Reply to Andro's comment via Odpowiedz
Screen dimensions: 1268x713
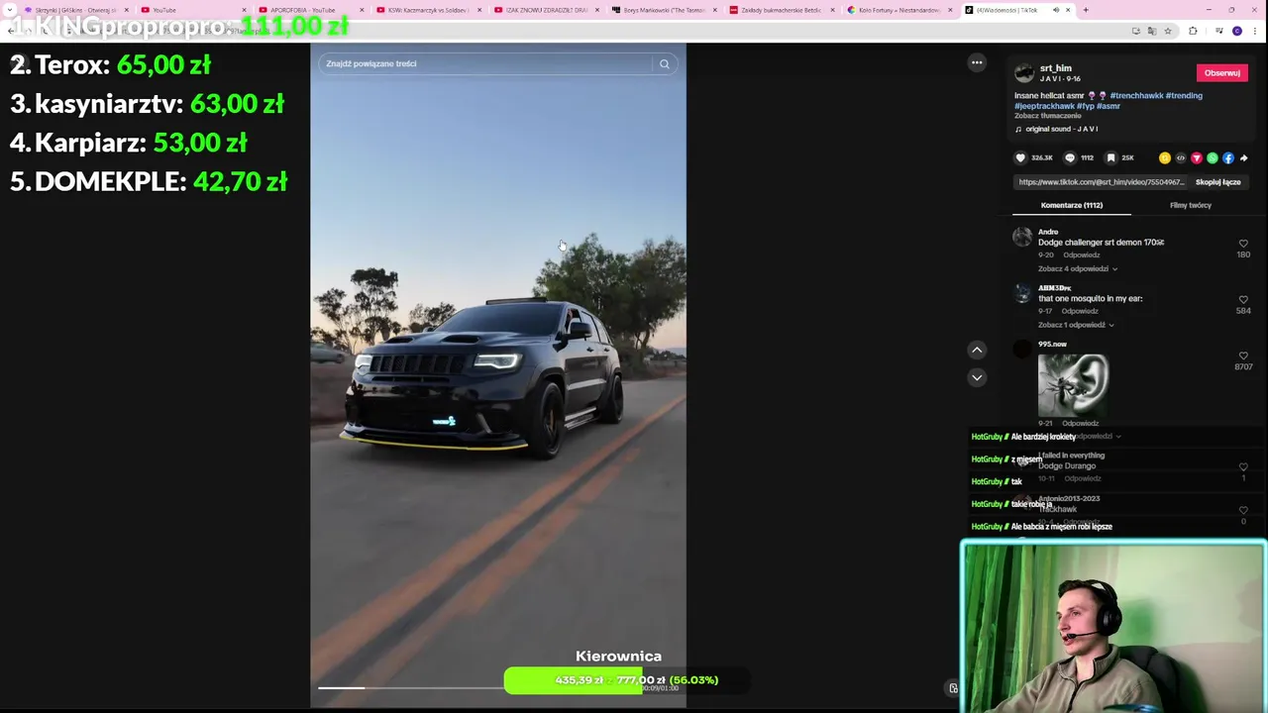tap(1081, 255)
